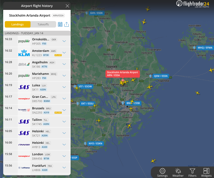The image size is (214, 178).
Task: Expand the Amsterdam KL1223 flight row
Action: pos(64,52)
